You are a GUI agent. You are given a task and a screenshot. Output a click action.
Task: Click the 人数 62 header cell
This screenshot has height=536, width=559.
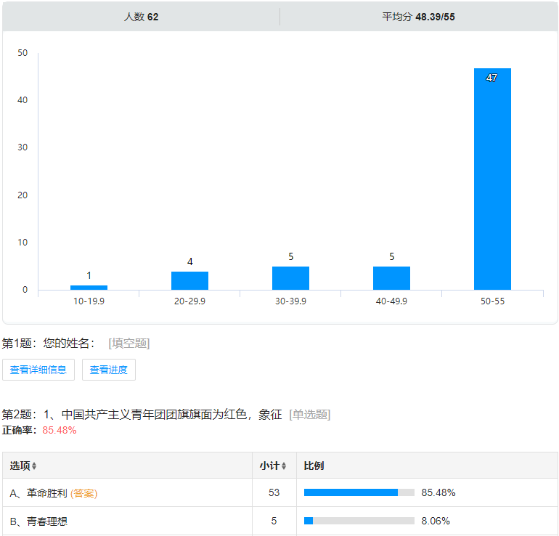[x=141, y=17]
